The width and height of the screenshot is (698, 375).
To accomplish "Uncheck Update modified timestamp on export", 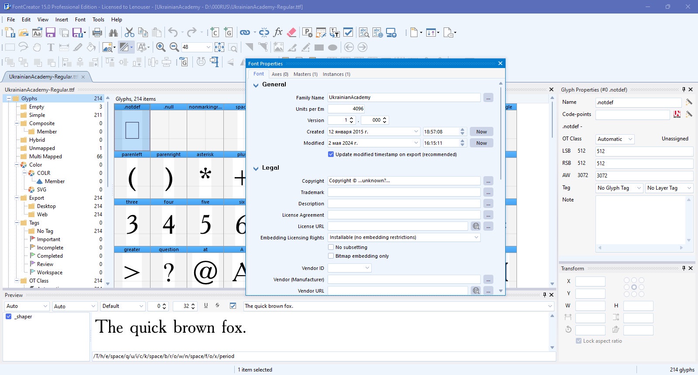I will click(331, 154).
